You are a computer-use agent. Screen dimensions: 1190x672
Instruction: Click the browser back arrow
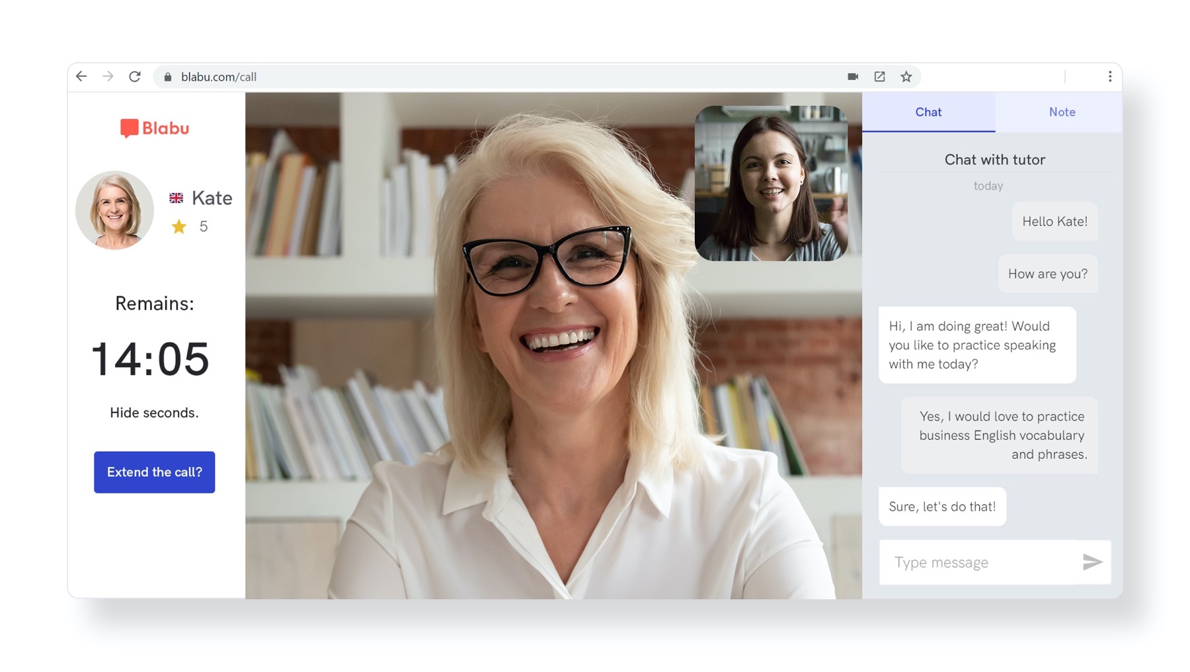[81, 77]
